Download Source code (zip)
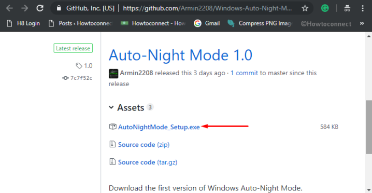372x193 pixels. (x=144, y=145)
